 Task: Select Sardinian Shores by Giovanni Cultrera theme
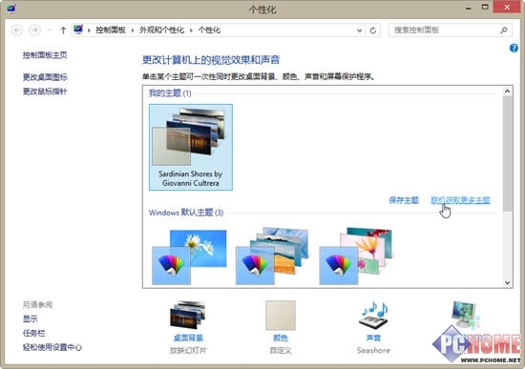pyautogui.click(x=191, y=147)
